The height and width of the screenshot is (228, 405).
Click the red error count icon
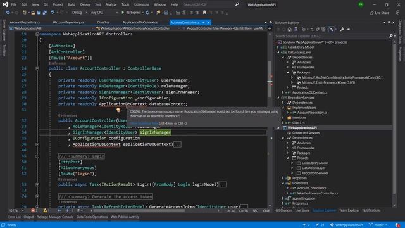pyautogui.click(x=33, y=210)
